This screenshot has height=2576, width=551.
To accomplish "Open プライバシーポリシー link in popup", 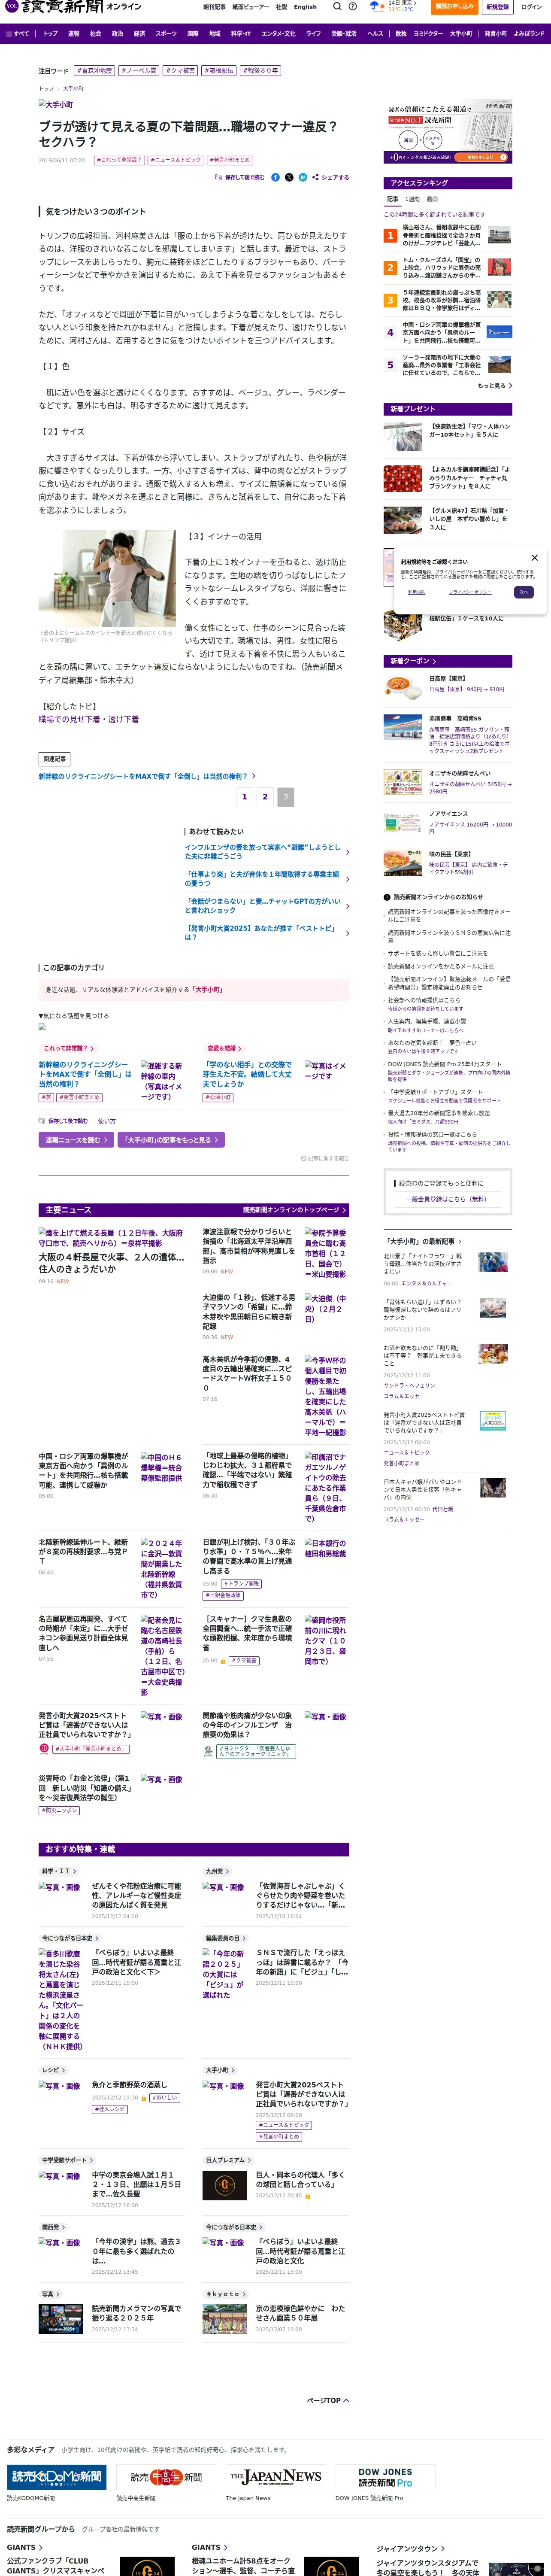I will 470,592.
